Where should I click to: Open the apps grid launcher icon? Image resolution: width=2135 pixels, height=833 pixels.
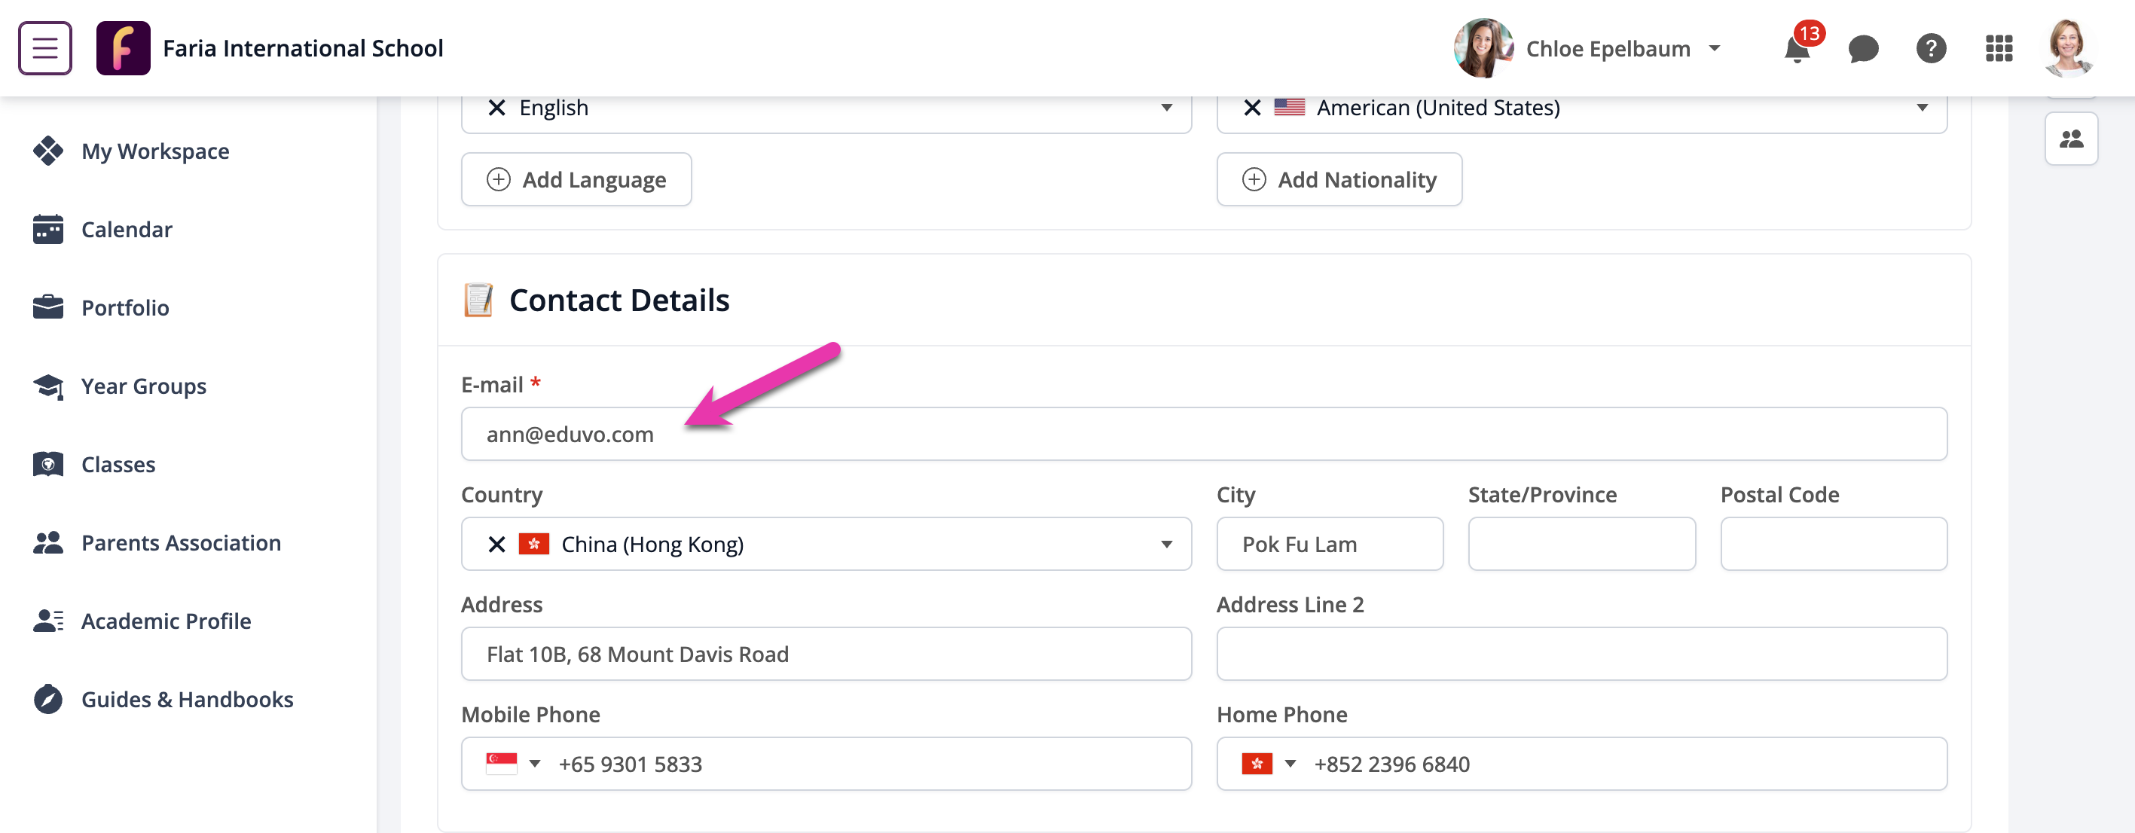click(x=1999, y=48)
